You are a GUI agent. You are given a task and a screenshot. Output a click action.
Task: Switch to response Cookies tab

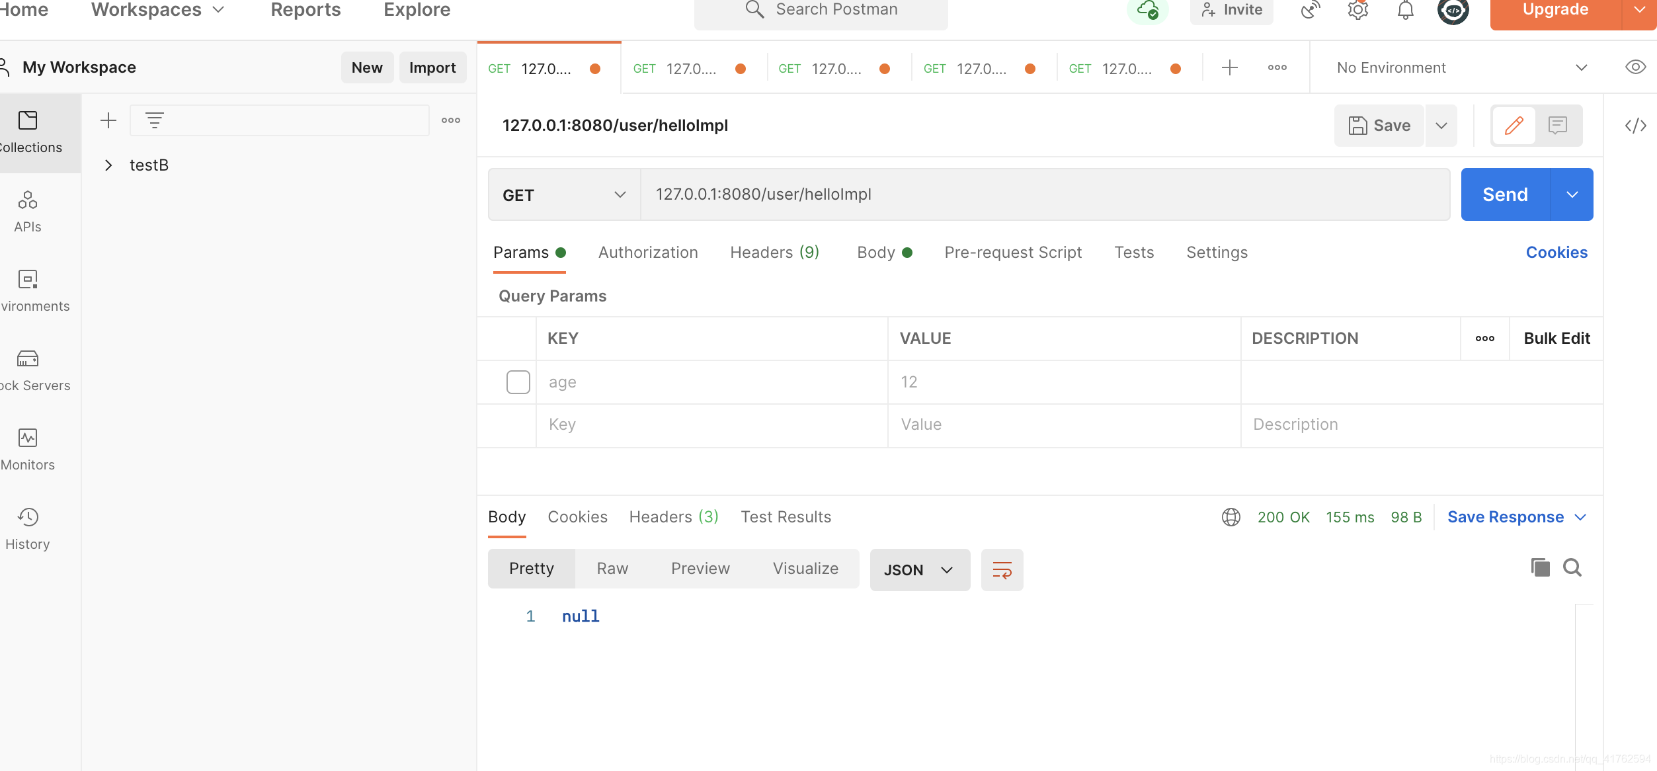(577, 517)
